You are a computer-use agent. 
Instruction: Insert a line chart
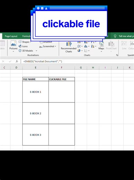[79, 46]
